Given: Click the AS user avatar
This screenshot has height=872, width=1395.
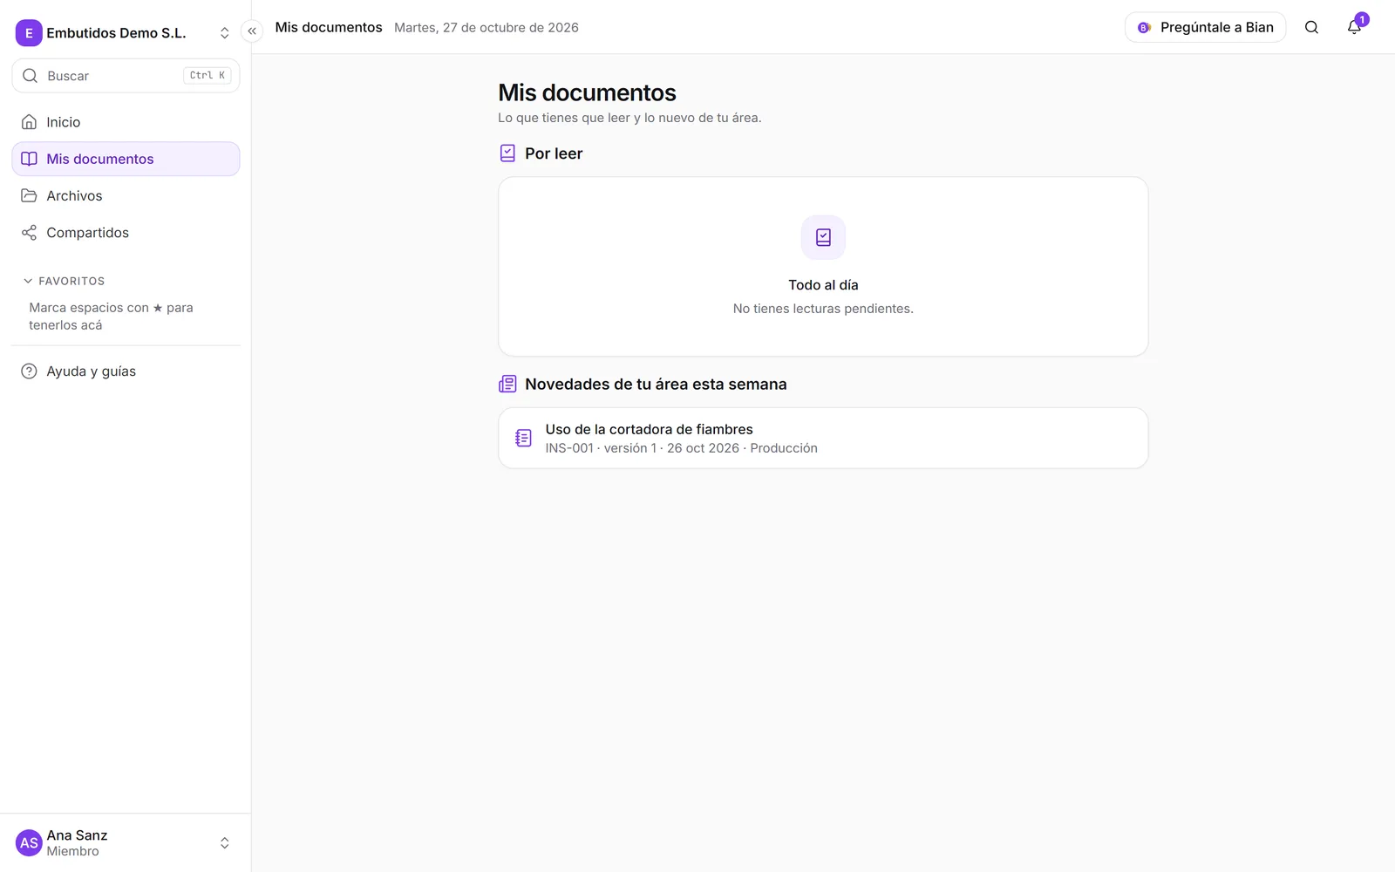Looking at the screenshot, I should tap(29, 843).
